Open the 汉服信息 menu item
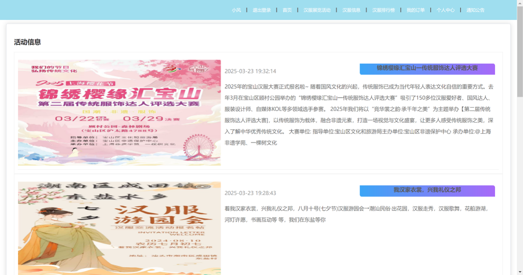Screen dimensions: 523x275 (351, 10)
